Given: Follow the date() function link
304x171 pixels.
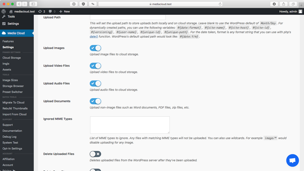Looking at the screenshot, I should click(94, 37).
